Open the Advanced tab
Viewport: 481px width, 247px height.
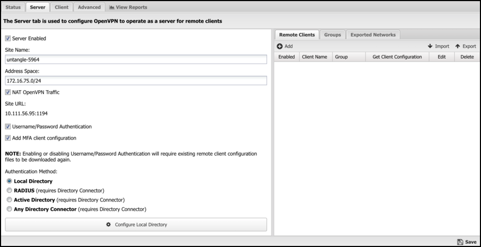[x=89, y=7]
